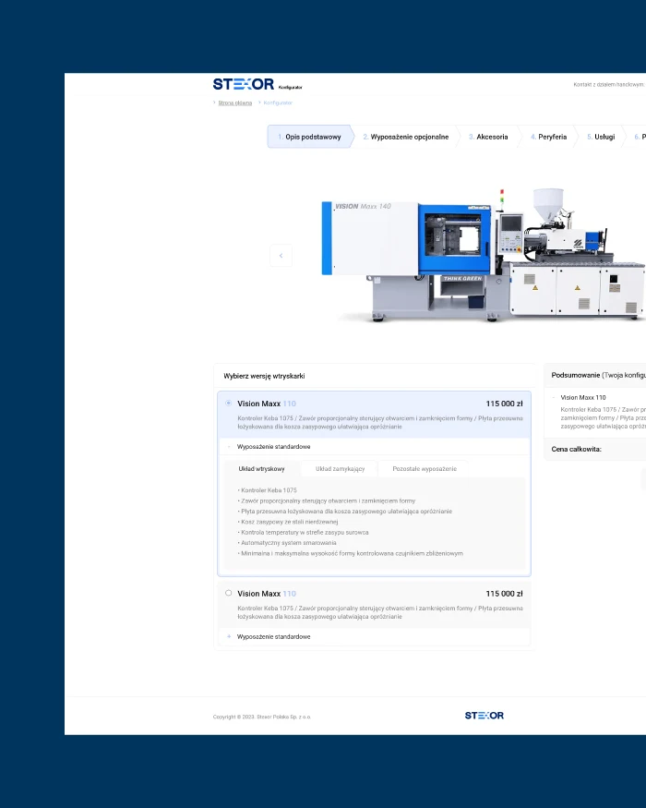Click the Konfigurator breadcrumb
This screenshot has width=646, height=808.
coord(278,103)
